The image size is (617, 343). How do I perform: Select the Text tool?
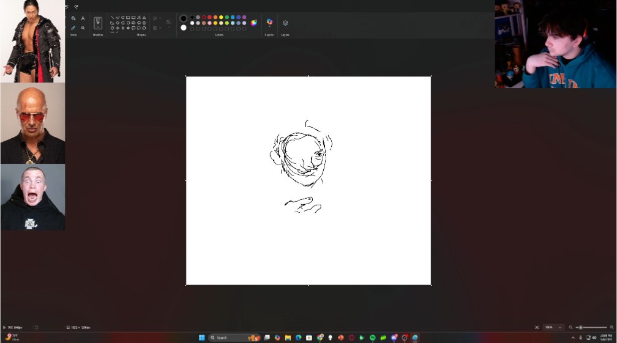pyautogui.click(x=83, y=18)
